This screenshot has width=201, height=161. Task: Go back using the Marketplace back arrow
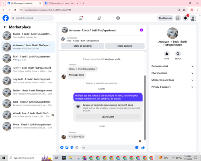[5, 27]
